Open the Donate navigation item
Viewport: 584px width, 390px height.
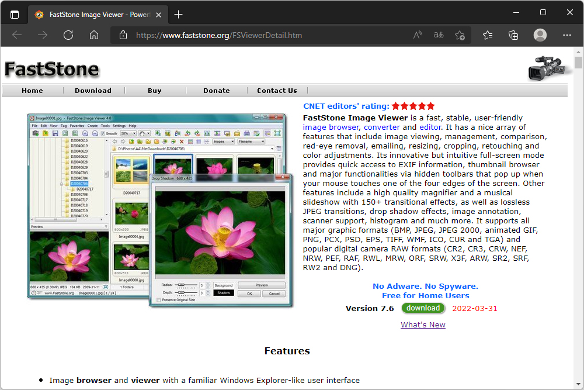(x=217, y=91)
